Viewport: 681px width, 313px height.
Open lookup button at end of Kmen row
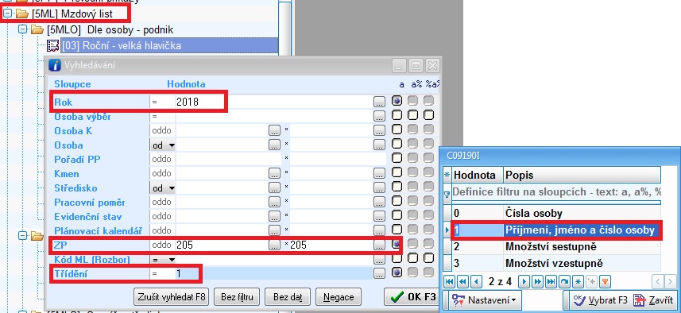[379, 174]
